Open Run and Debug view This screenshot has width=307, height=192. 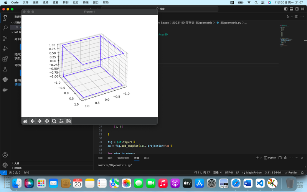[5, 49]
